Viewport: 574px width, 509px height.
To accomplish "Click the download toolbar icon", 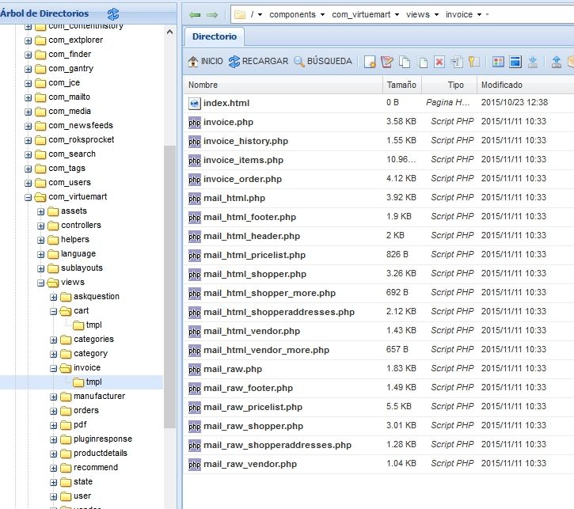I will [x=533, y=62].
